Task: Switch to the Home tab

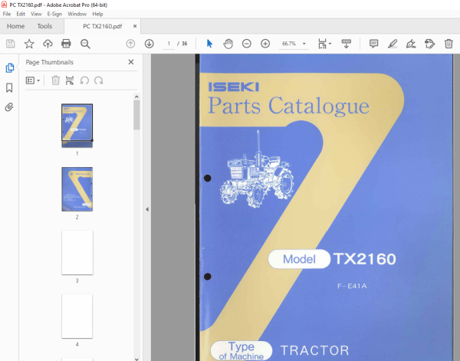Action: 16,26
